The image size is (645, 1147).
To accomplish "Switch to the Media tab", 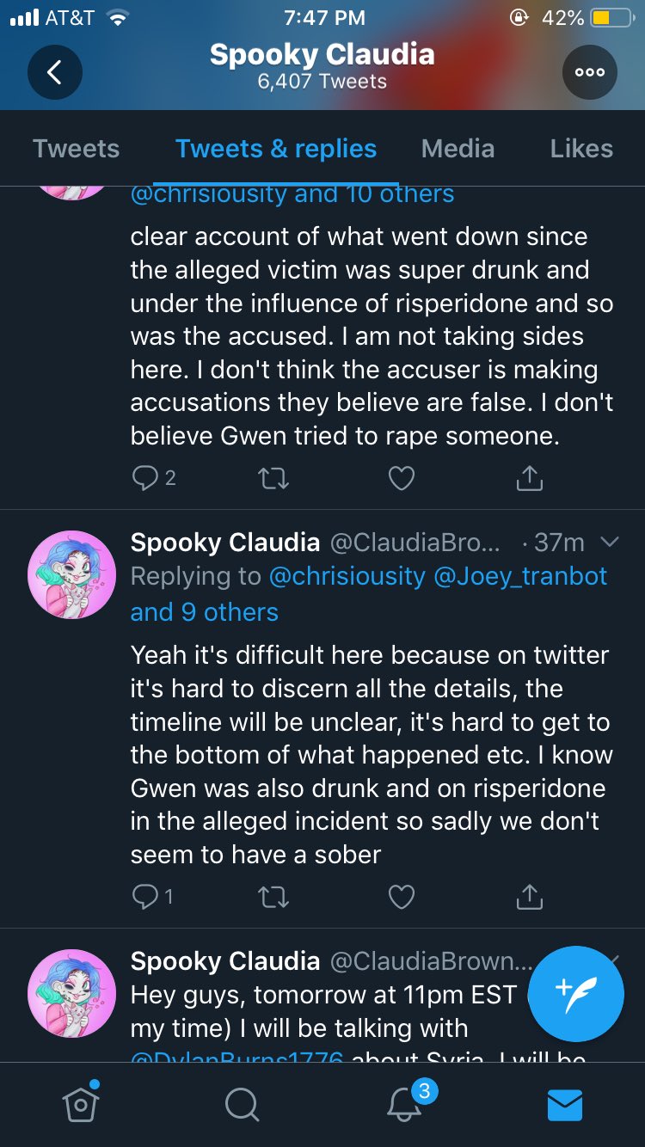I will tap(458, 149).
